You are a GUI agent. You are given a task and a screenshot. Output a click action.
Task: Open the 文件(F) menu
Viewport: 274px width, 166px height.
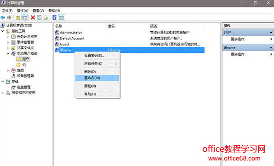(7, 11)
